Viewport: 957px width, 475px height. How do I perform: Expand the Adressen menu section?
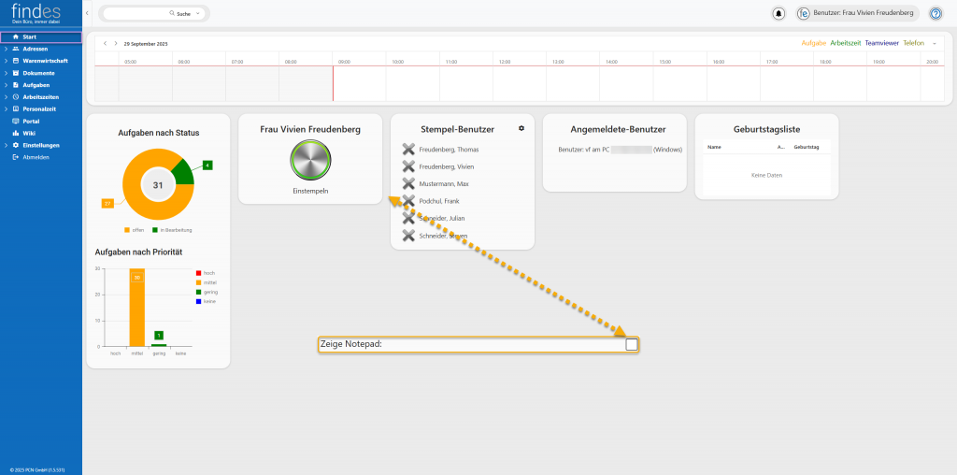pyautogui.click(x=5, y=49)
